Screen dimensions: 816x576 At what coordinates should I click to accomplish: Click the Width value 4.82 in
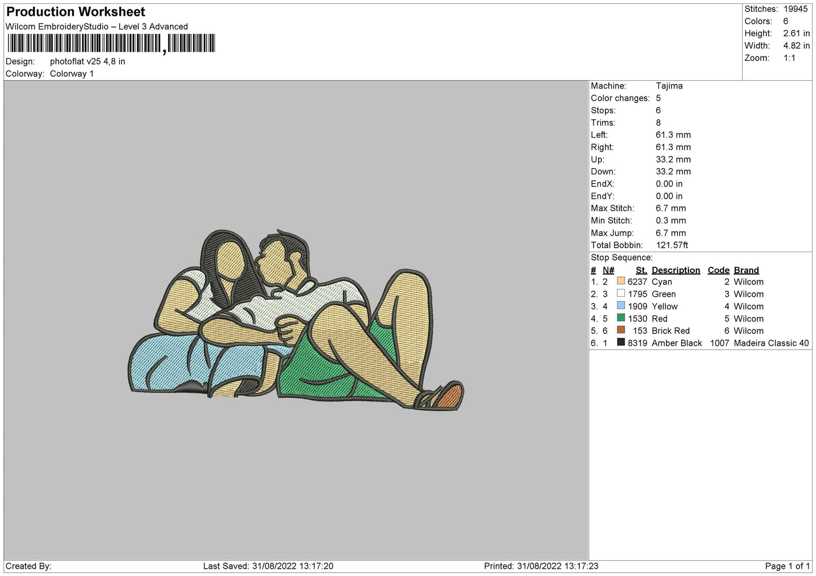(x=796, y=46)
